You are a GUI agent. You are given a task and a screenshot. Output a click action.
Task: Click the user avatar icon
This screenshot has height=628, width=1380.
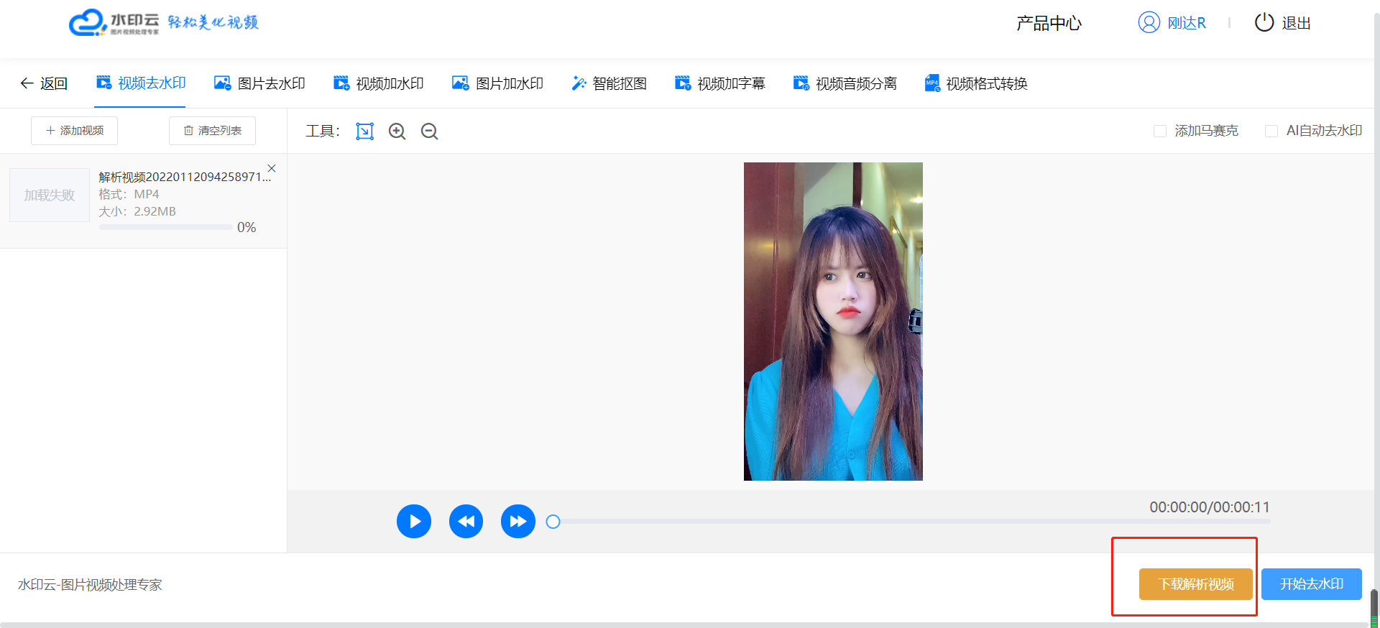tap(1149, 22)
